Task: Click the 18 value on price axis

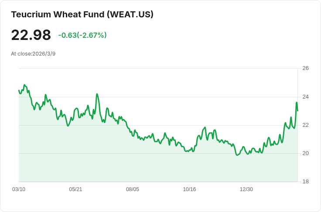Action: click(x=305, y=182)
